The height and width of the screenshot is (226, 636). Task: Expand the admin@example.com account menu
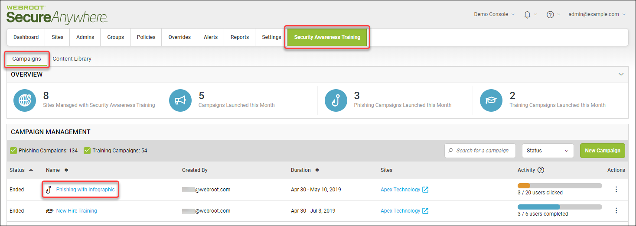(597, 14)
